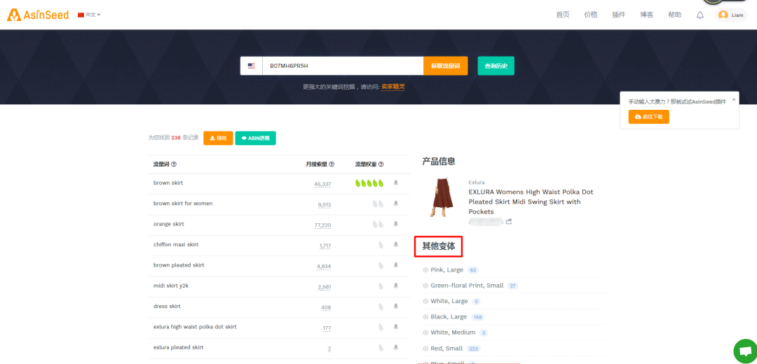Open the notifications bell
Screen dimensions: 757x364
tap(700, 15)
